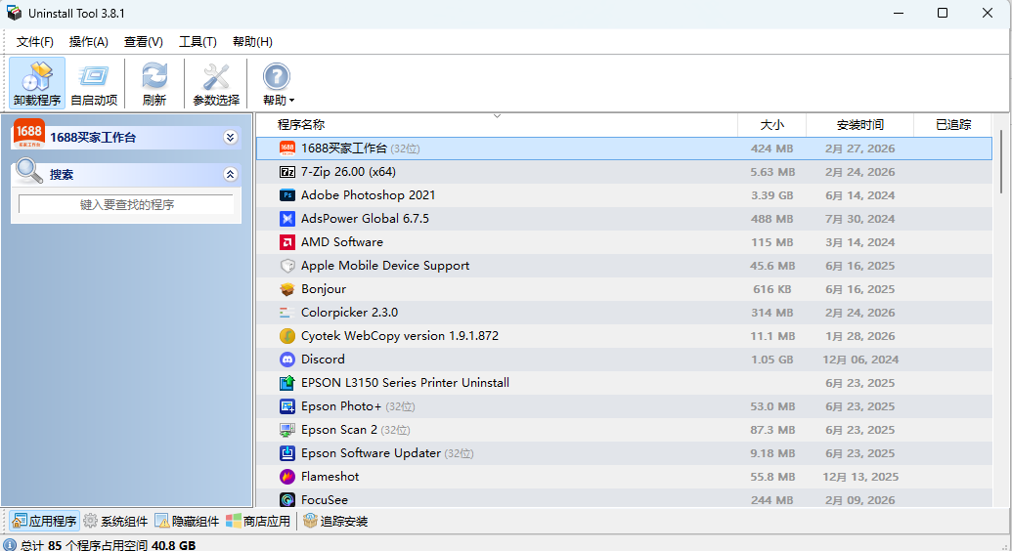Select EPSON L3150 Series Printer Uninstall text

pos(406,383)
